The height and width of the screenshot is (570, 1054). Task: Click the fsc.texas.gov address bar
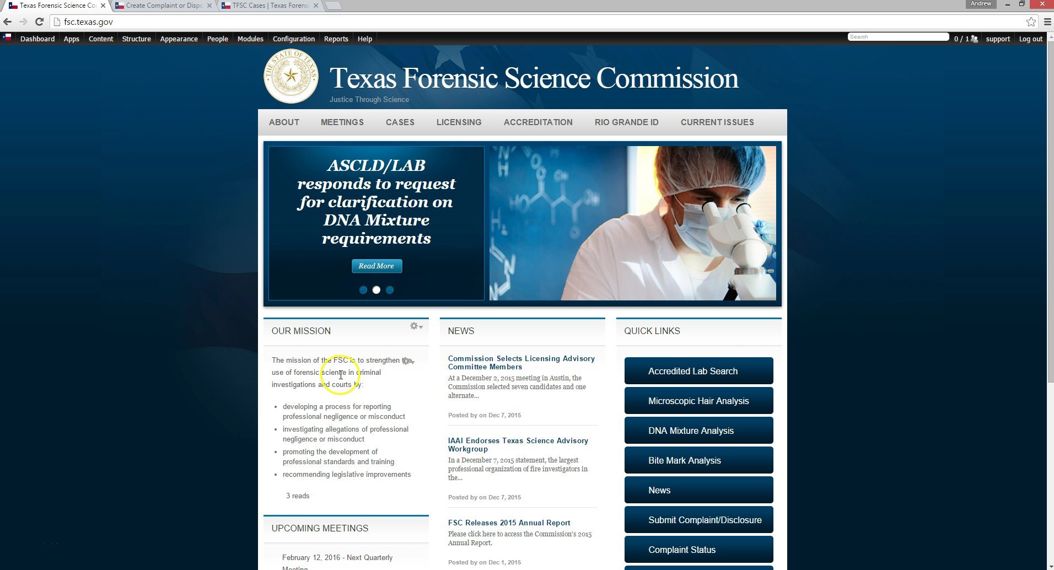[540, 22]
